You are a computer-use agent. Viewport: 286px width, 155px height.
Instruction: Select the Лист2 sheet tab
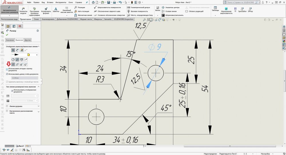point(20,146)
